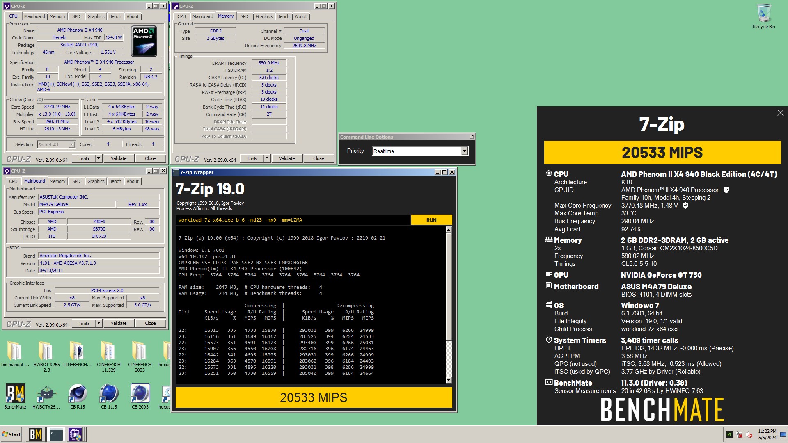The height and width of the screenshot is (443, 788).
Task: Click the Start button
Action: [x=11, y=434]
